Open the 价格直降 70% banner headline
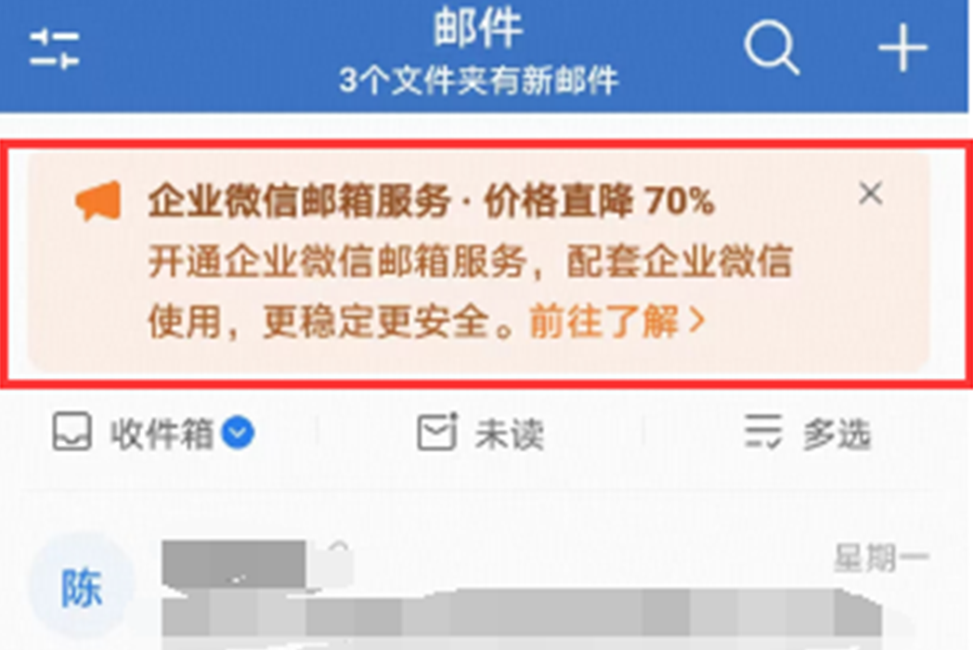This screenshot has width=973, height=650. coord(600,201)
